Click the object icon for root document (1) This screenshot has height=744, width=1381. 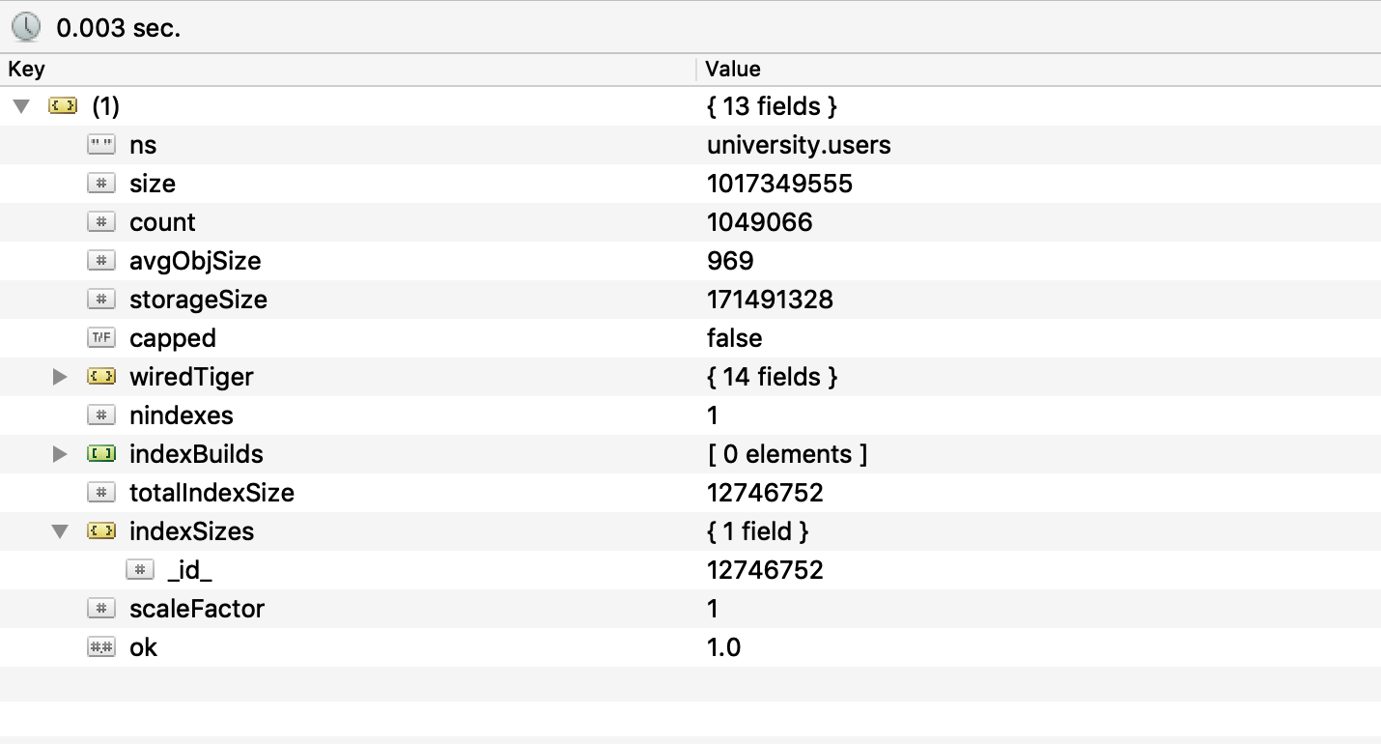coord(63,106)
